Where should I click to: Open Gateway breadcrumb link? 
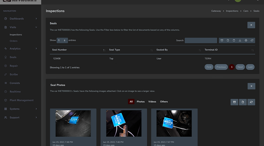(x=216, y=11)
